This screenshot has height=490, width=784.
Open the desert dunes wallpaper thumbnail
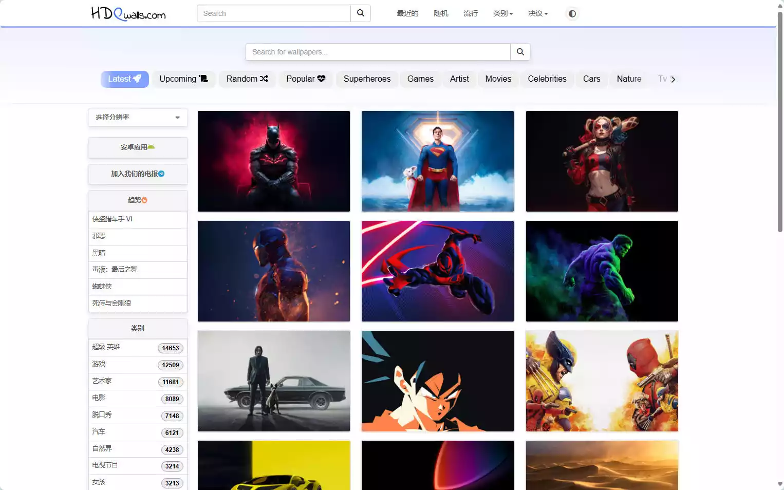(x=602, y=465)
